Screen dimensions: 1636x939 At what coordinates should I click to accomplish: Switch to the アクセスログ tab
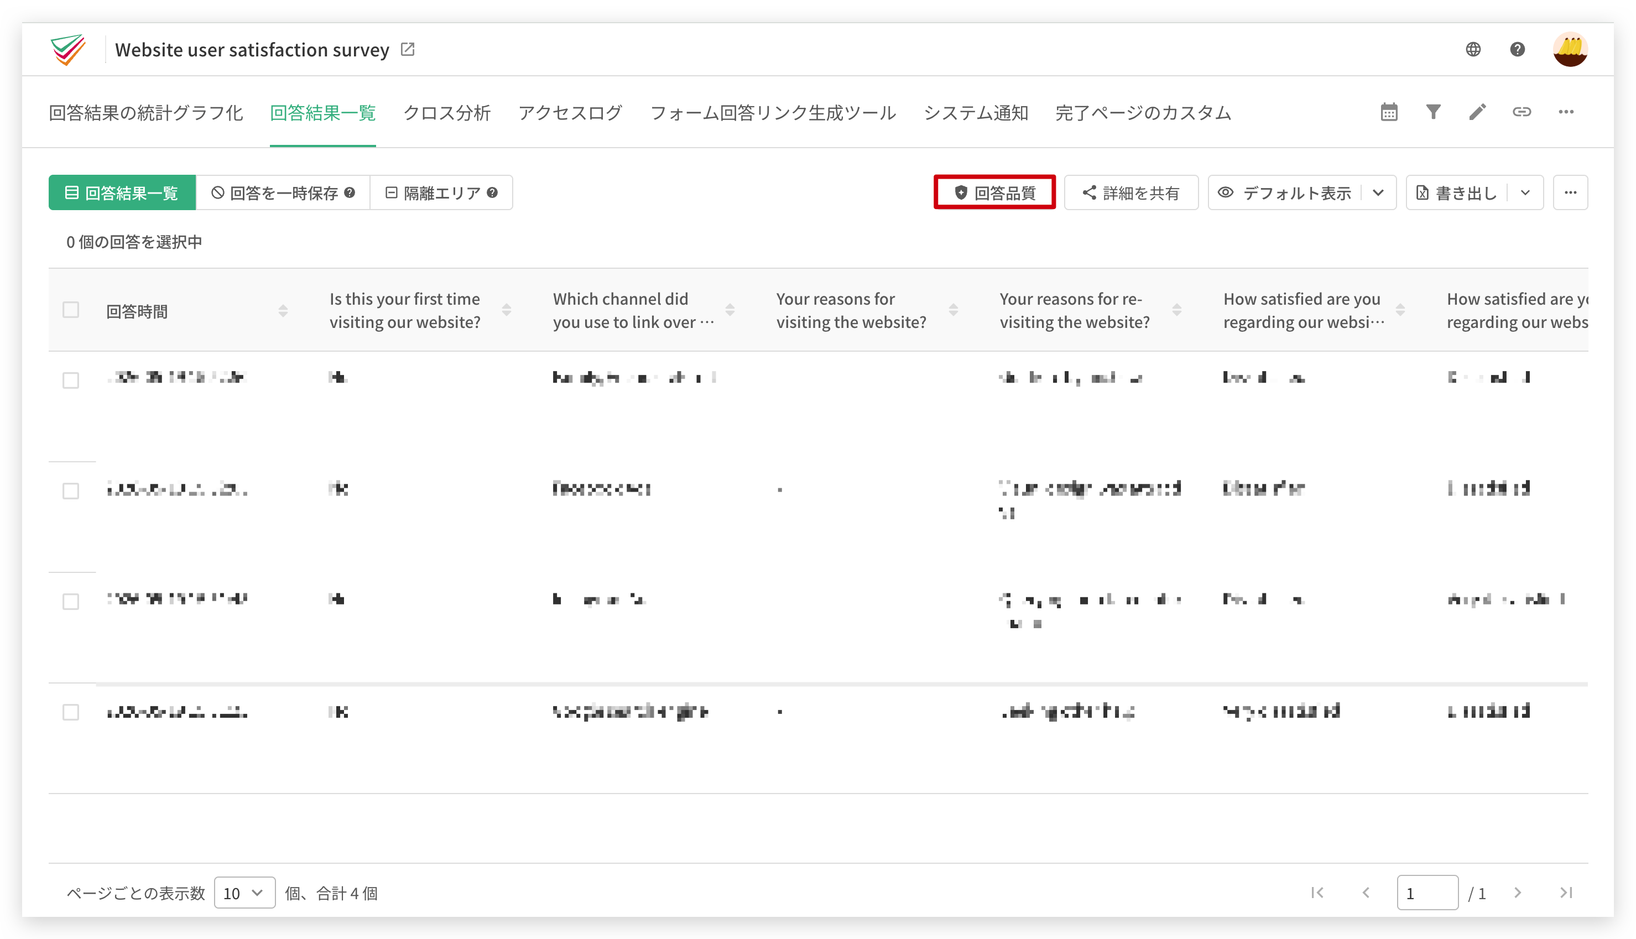click(x=570, y=113)
